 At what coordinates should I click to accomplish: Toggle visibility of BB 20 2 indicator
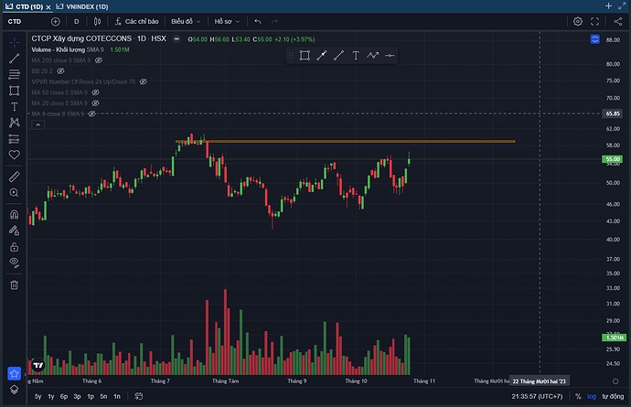[60, 70]
